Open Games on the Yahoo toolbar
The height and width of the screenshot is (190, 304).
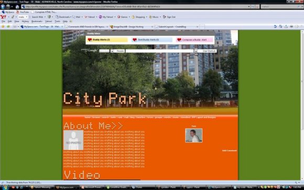[x=123, y=17]
